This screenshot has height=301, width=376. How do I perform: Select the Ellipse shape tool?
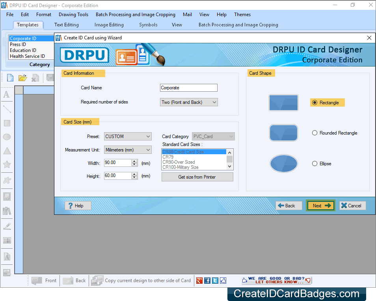[7, 137]
